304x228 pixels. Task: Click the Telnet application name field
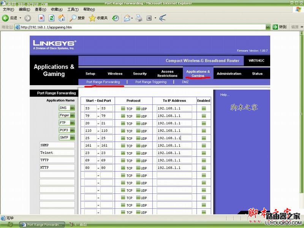pyautogui.click(x=57, y=153)
